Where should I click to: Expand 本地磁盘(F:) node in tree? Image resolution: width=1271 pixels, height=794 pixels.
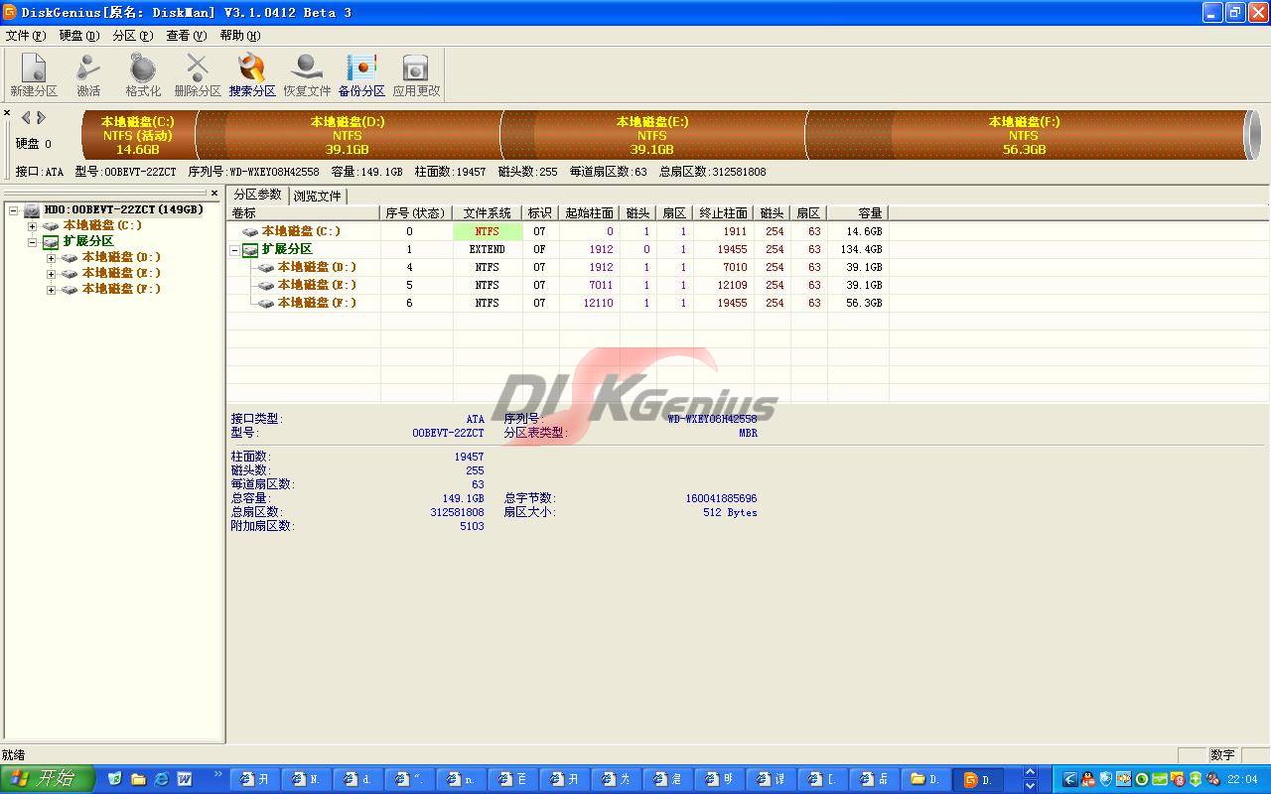(52, 290)
